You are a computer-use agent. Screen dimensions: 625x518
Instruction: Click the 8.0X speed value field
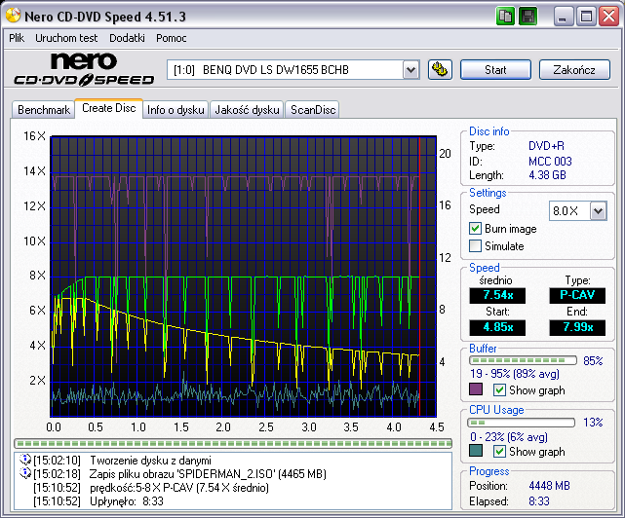tap(569, 210)
